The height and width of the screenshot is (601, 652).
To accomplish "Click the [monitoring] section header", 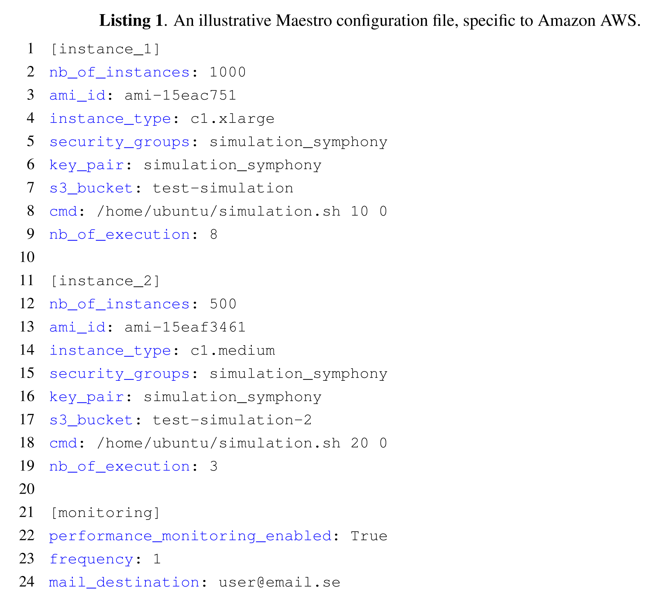I will [105, 513].
